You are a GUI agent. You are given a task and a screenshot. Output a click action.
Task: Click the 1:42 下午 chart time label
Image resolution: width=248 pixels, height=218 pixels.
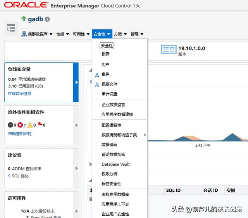pyautogui.click(x=203, y=146)
